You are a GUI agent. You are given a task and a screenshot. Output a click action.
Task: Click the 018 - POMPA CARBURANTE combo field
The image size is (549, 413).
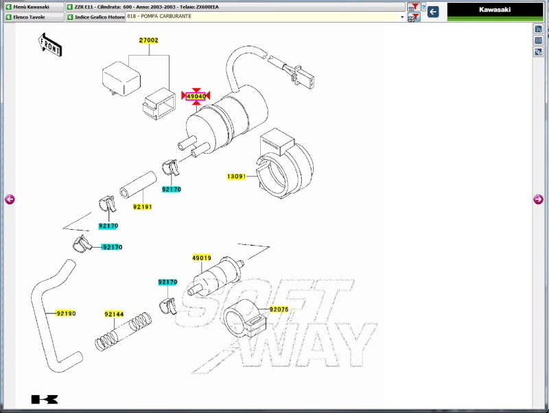pyautogui.click(x=261, y=16)
